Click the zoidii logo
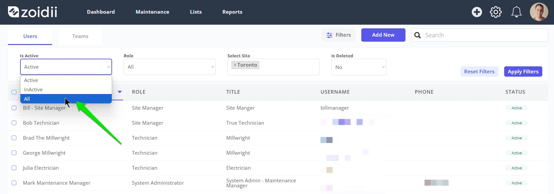The width and height of the screenshot is (554, 194). [32, 12]
